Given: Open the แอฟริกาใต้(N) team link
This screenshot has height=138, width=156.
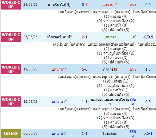Looking at the screenshot, I should point(59,5).
